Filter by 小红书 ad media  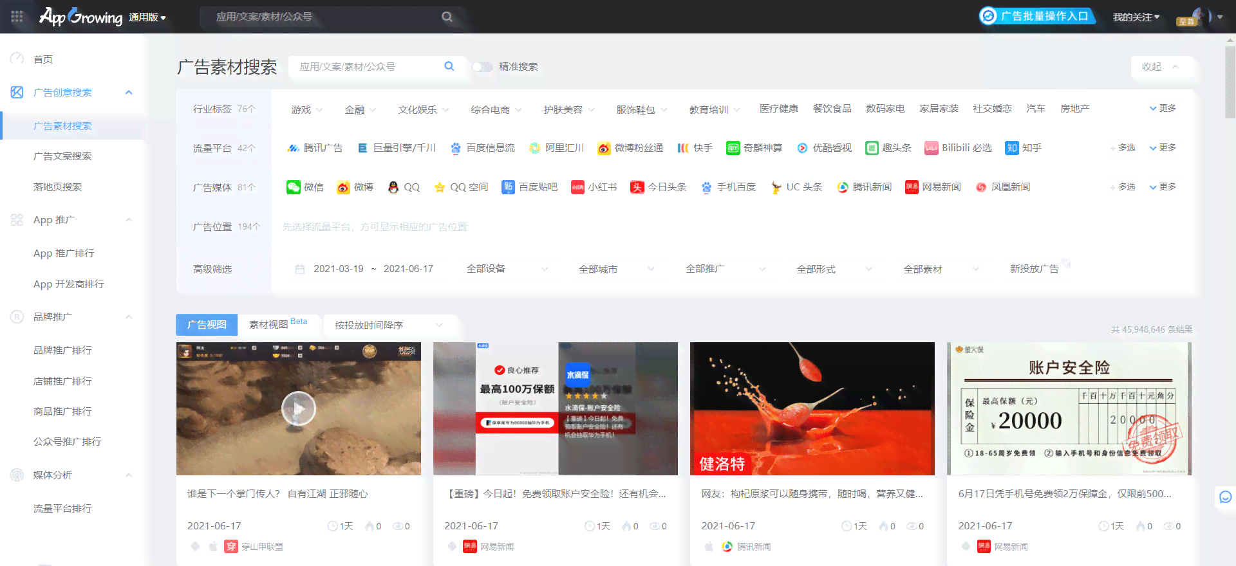pos(594,187)
